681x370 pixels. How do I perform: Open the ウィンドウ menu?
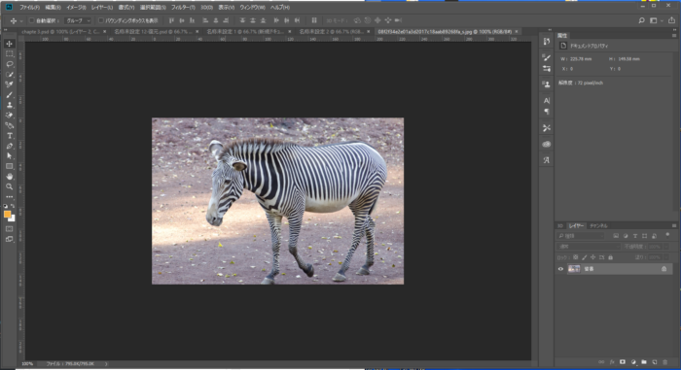tap(252, 8)
